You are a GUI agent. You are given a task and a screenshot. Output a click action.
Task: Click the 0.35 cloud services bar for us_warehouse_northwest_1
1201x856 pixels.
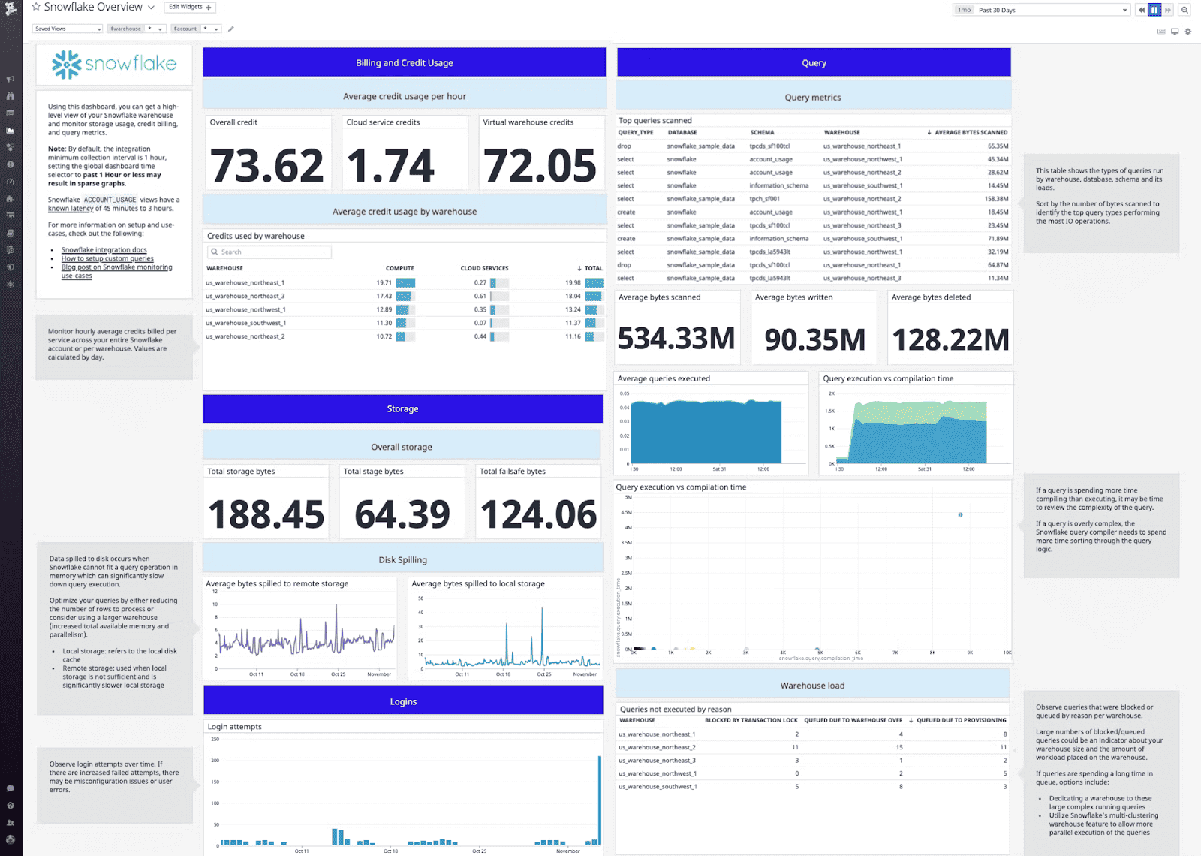(499, 310)
